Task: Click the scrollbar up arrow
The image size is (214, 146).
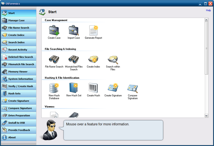Action: [206, 20]
